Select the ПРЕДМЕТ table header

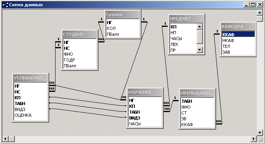pyautogui.click(x=186, y=19)
